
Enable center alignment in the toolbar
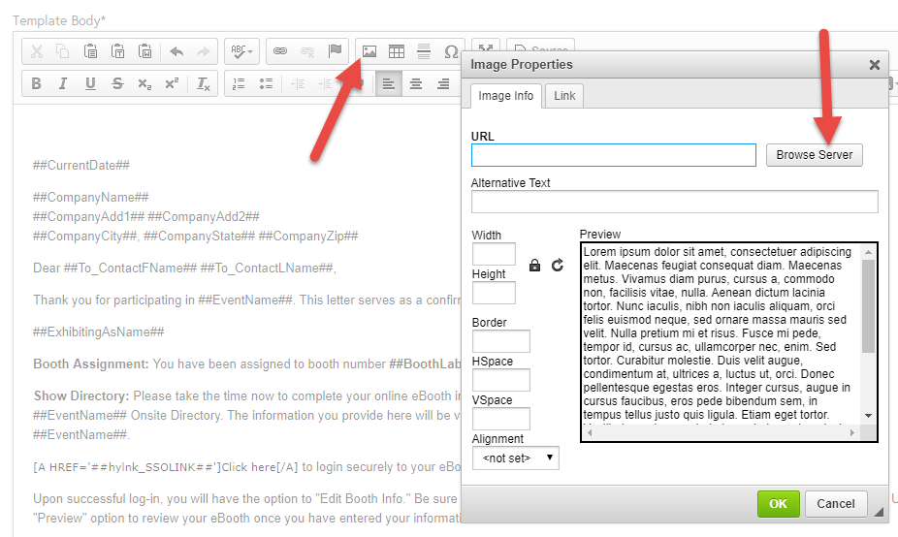(x=416, y=84)
